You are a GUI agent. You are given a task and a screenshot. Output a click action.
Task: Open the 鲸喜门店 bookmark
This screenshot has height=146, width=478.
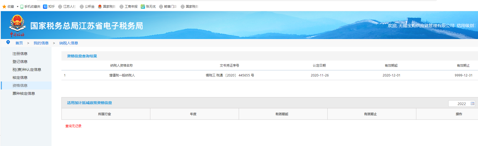click(x=168, y=7)
